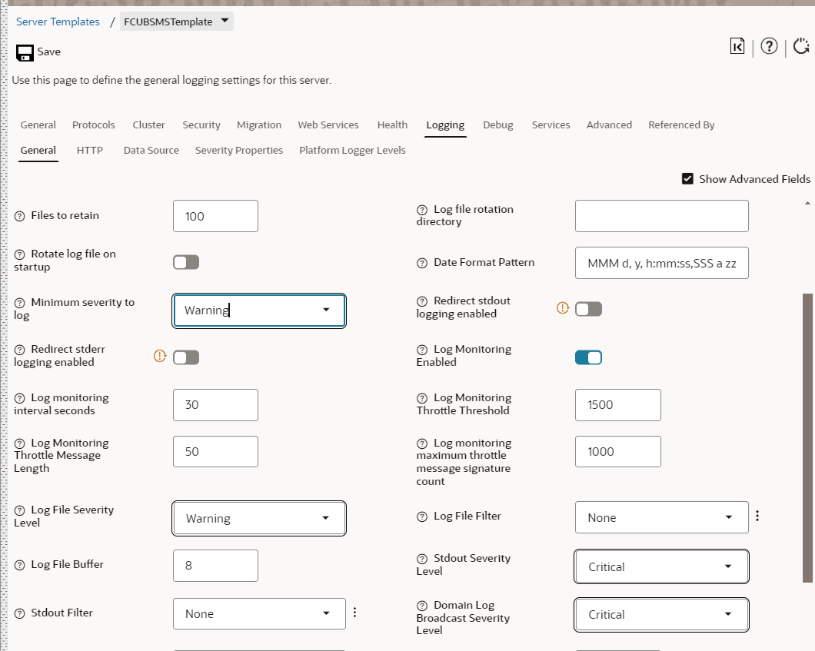Click the Save disk icon
The height and width of the screenshot is (651, 815).
point(25,52)
